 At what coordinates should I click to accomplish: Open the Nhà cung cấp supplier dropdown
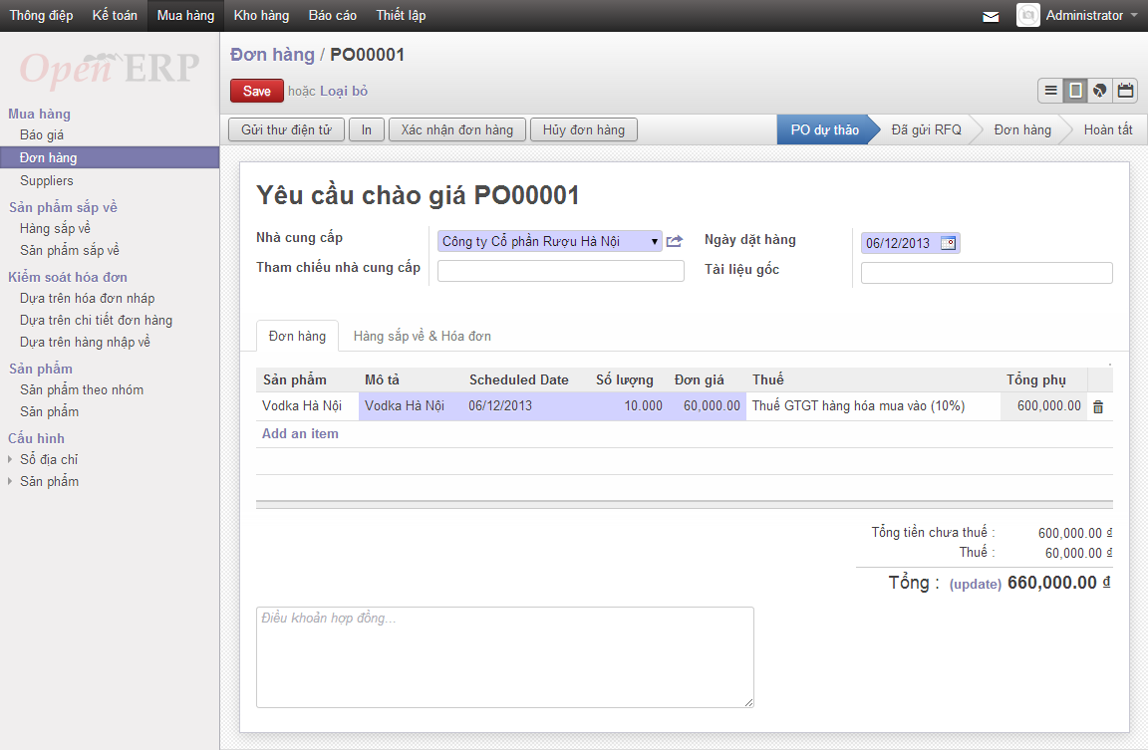tap(550, 241)
